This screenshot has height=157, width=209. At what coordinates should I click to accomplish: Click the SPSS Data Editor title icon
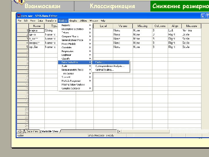(x=19, y=16)
